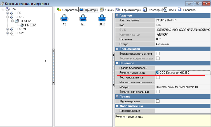This screenshot has width=211, height=127.
Task: Expand the UCS tree node
Action: 8,13
